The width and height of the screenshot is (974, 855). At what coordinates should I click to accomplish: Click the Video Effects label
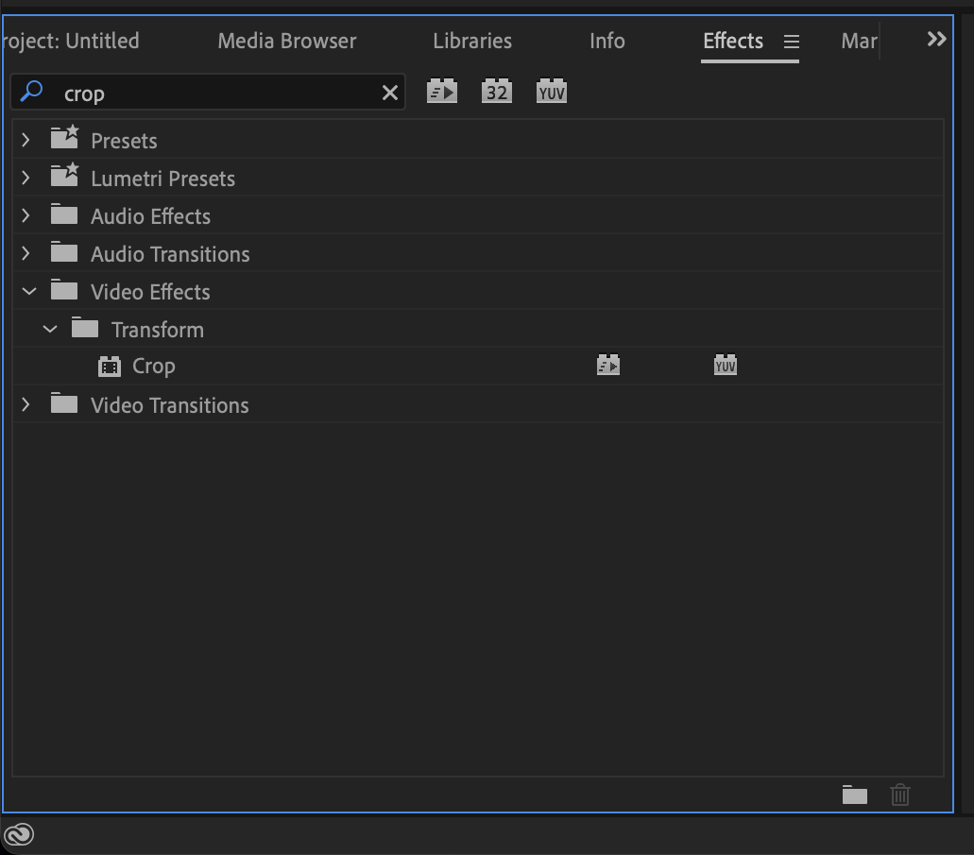pyautogui.click(x=150, y=292)
